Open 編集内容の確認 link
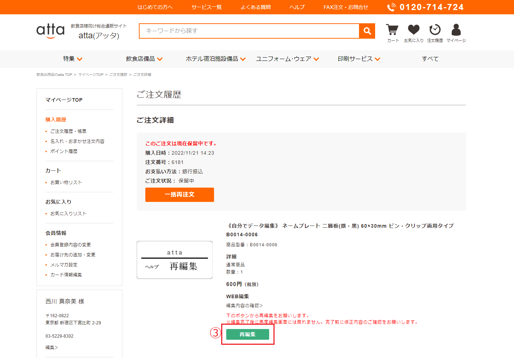This screenshot has height=358, width=514. pos(244,306)
